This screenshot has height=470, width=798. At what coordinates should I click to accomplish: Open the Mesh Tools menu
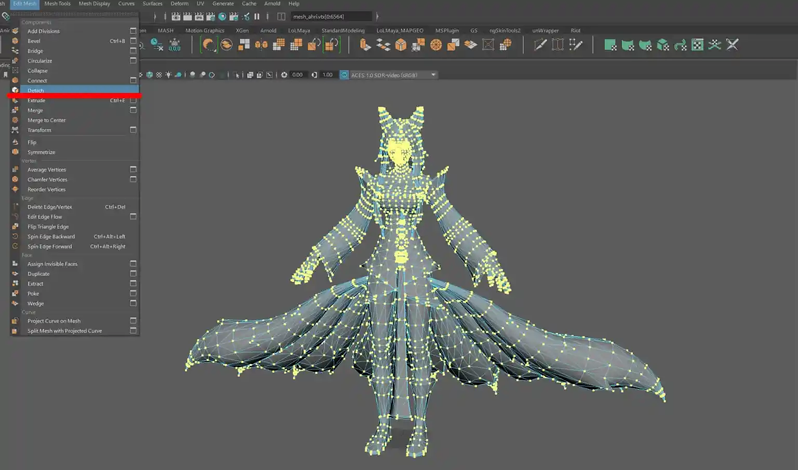[57, 4]
